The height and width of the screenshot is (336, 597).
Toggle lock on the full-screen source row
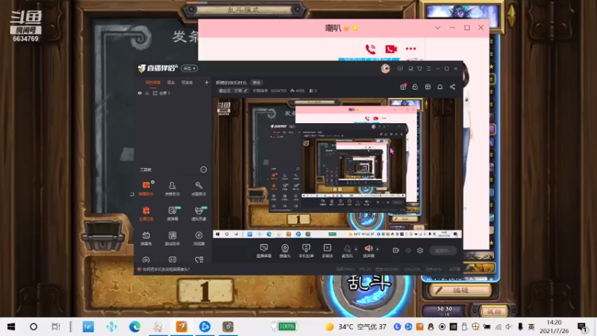click(147, 93)
